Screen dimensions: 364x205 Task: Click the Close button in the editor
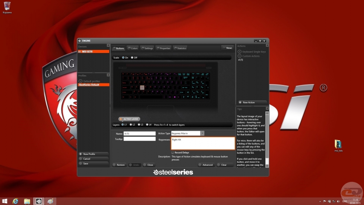149,165
